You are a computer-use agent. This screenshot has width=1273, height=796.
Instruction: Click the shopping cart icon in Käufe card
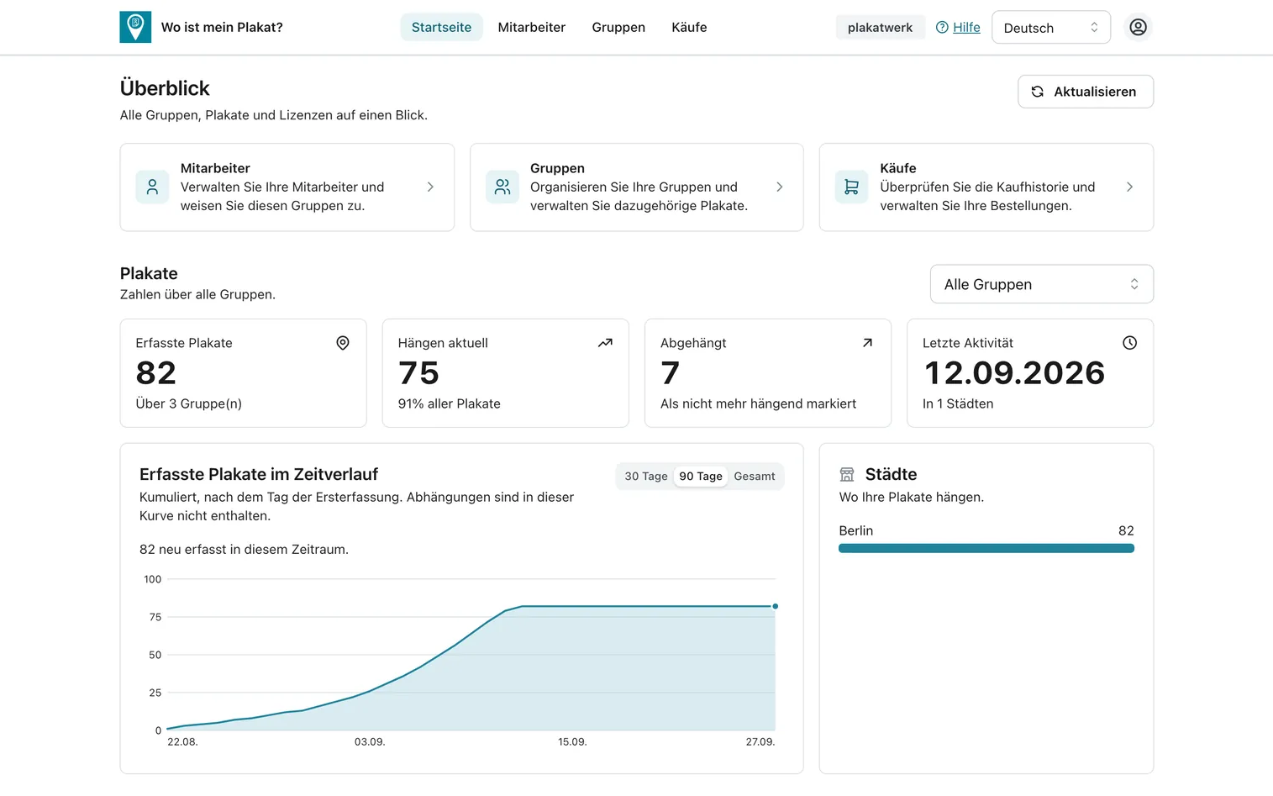click(851, 187)
